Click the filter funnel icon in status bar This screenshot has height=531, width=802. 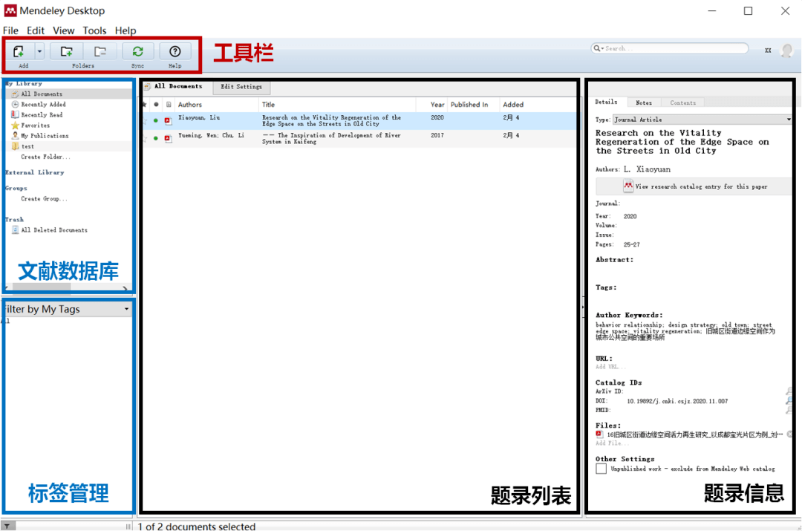pos(7,526)
